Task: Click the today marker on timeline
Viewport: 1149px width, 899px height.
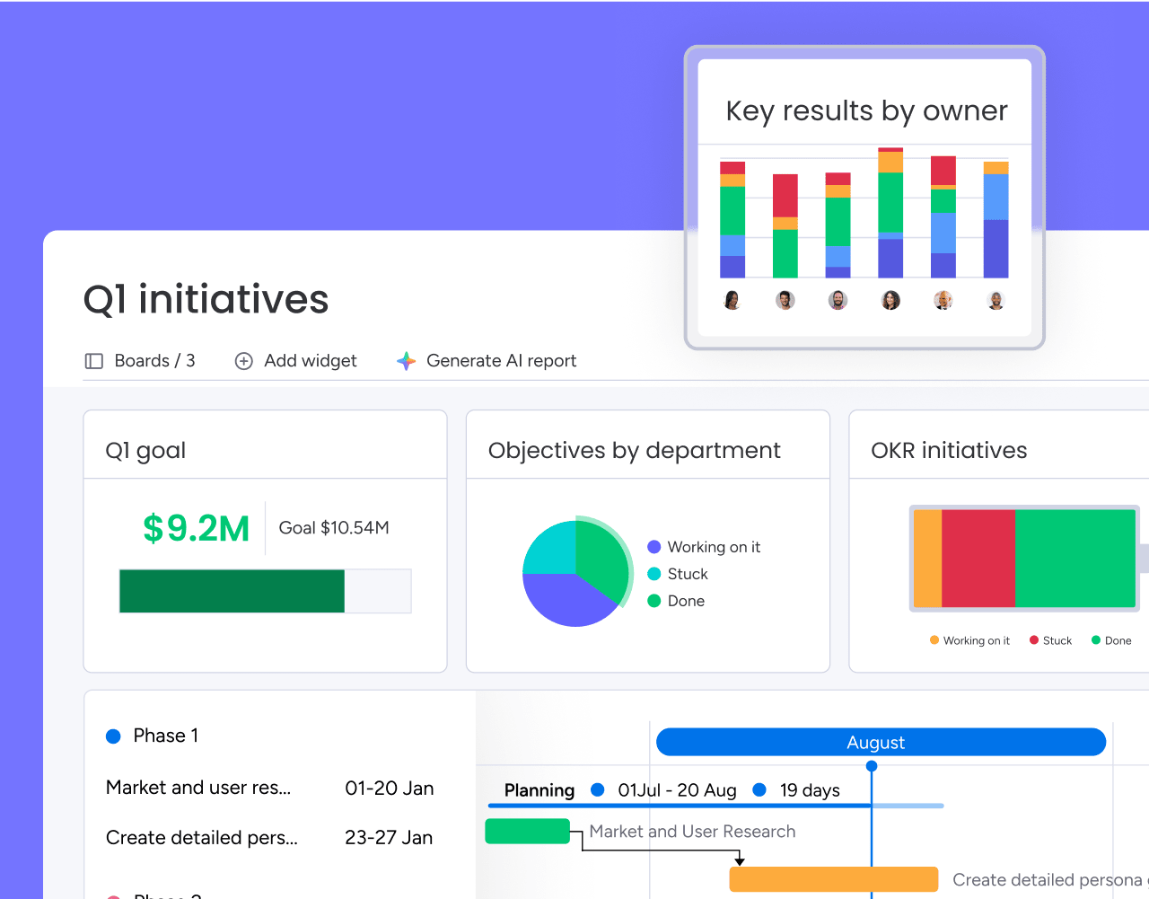Action: pyautogui.click(x=872, y=766)
